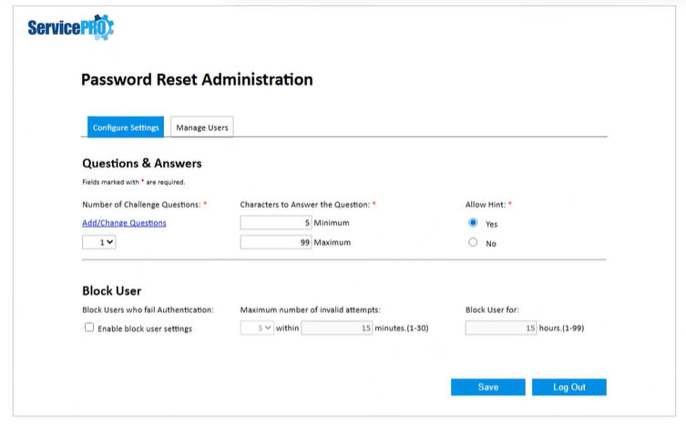Click the Minimum characters input field
The height and width of the screenshot is (425, 686).
pos(276,223)
